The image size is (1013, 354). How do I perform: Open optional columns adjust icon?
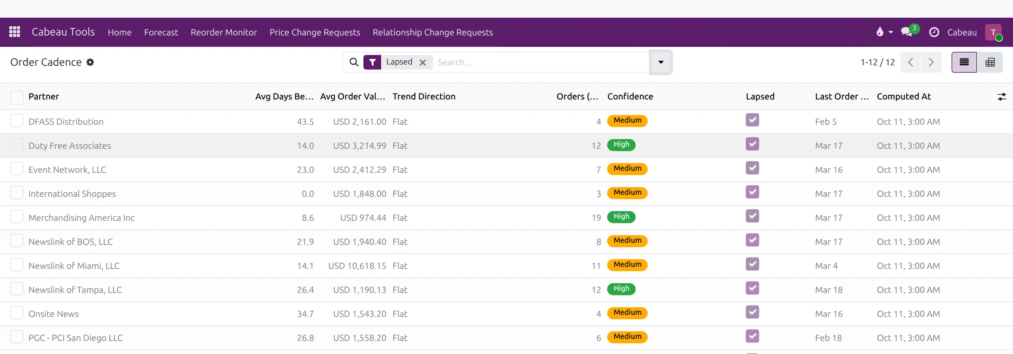tap(1002, 97)
